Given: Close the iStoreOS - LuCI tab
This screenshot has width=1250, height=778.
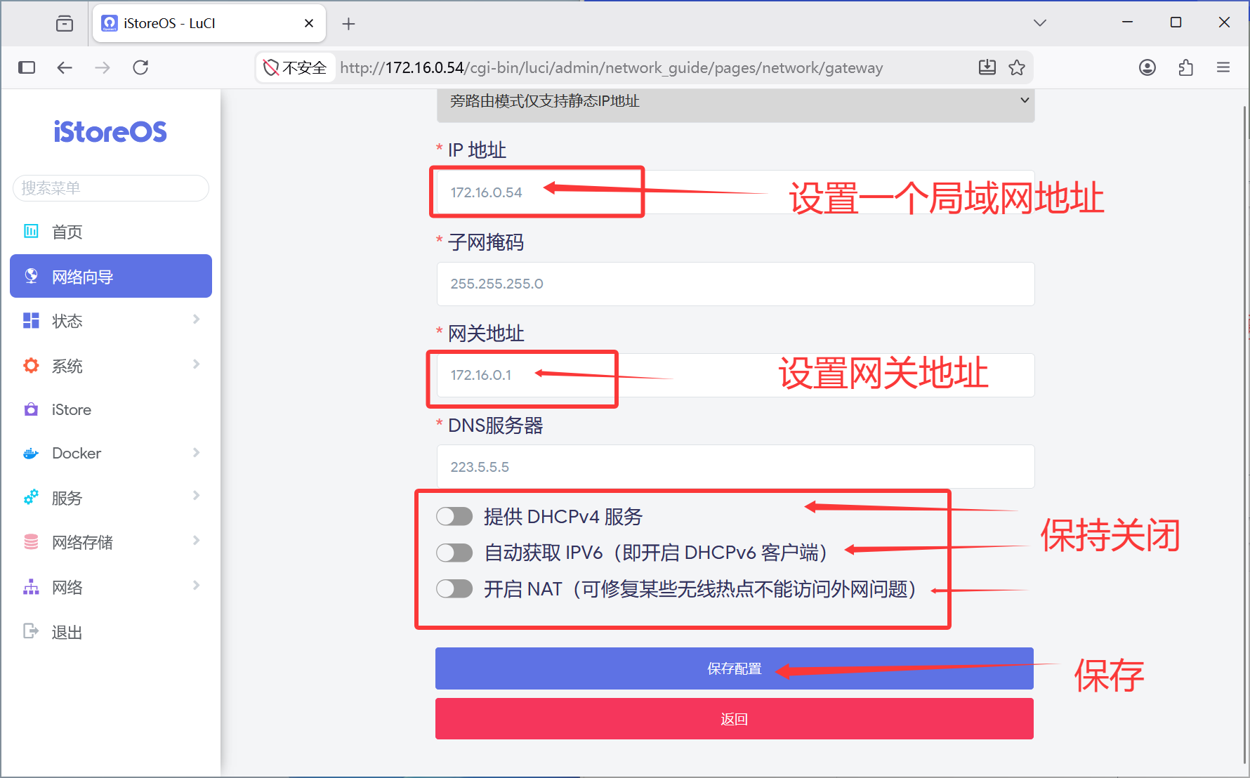Looking at the screenshot, I should (309, 23).
